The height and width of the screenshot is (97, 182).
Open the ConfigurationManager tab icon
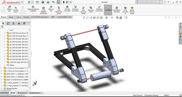pos(14,23)
